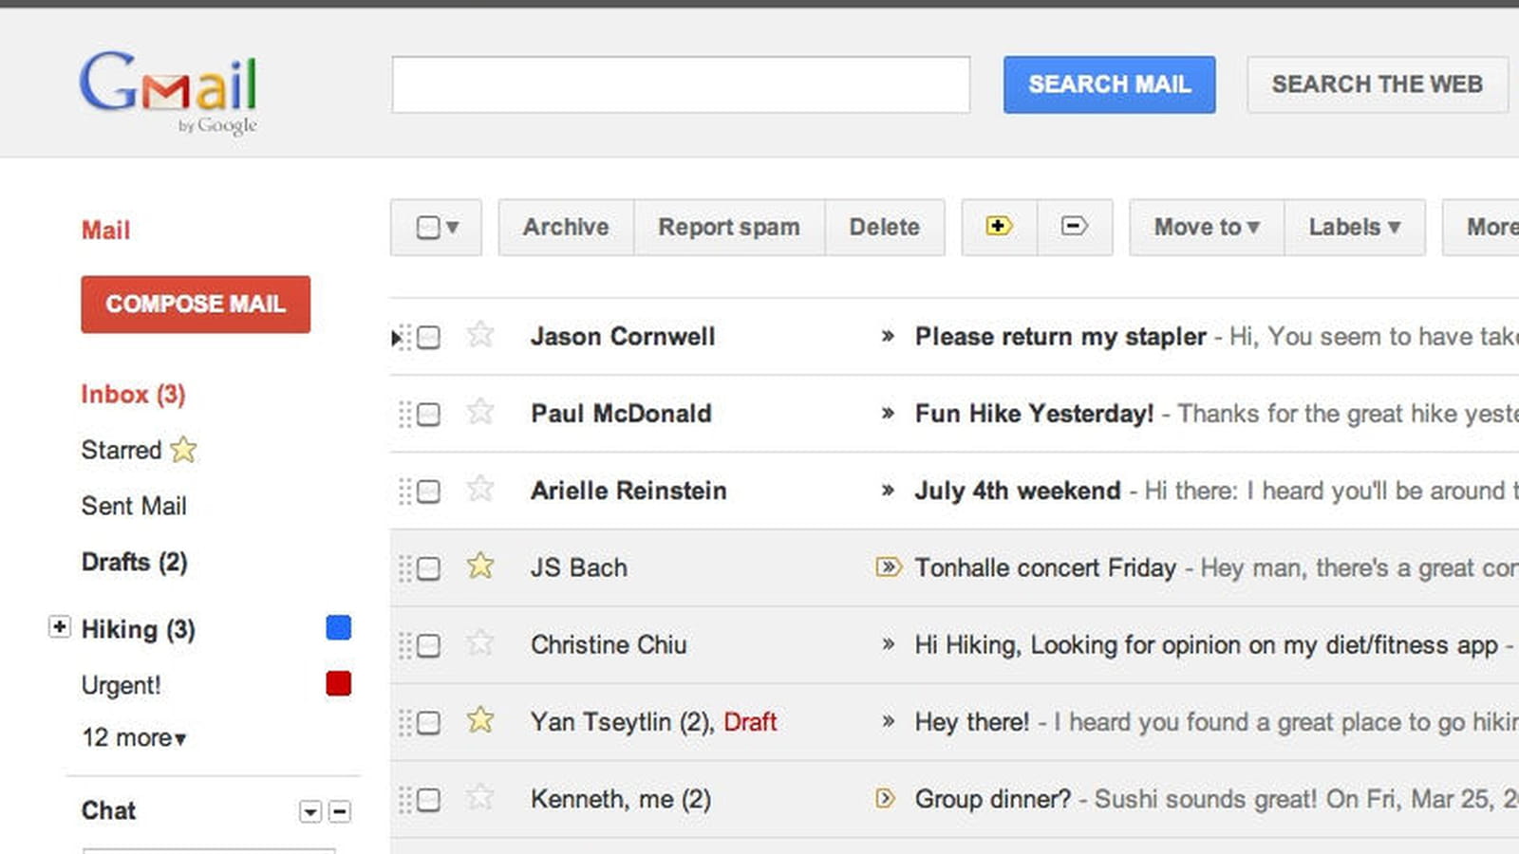
Task: Open the Starred folder
Action: coord(122,450)
